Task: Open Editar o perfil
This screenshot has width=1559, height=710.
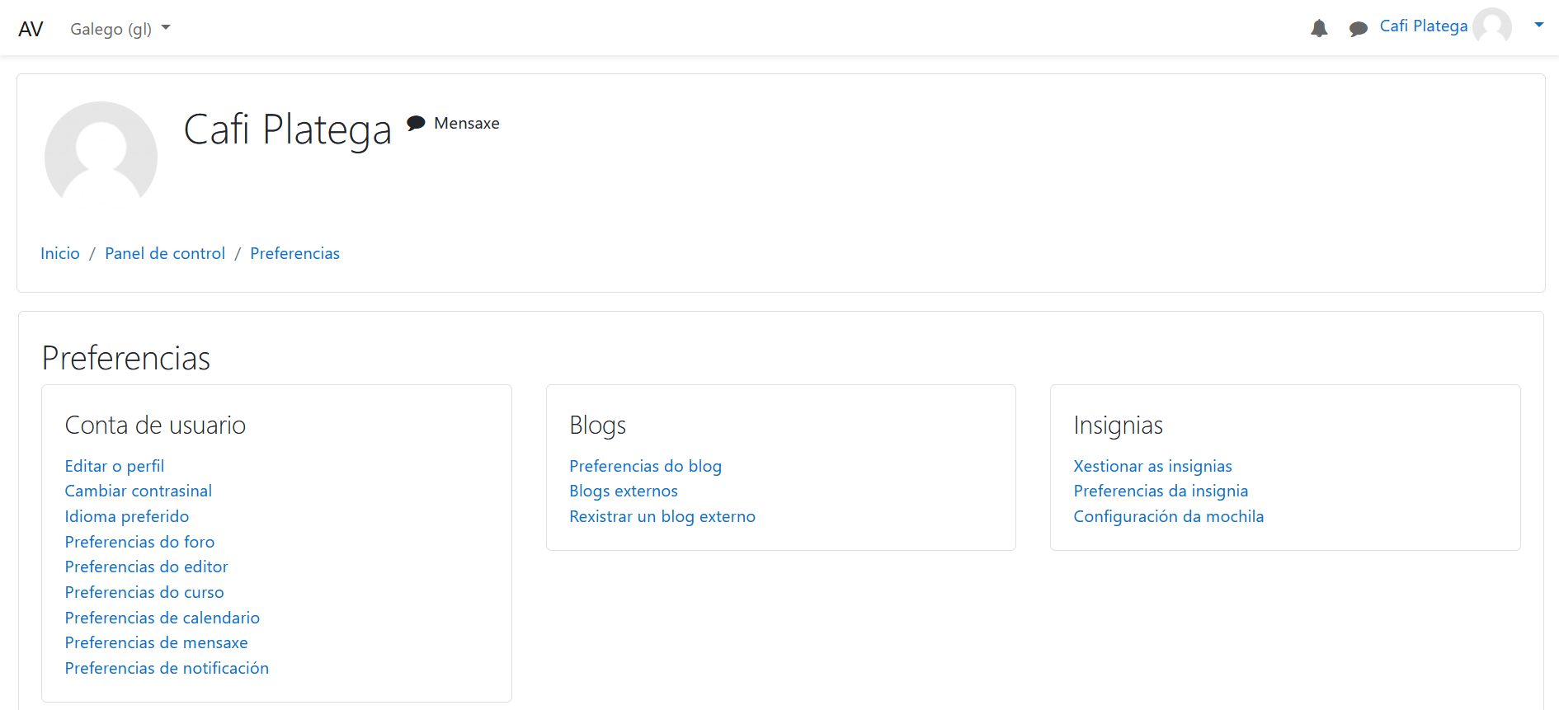Action: [115, 466]
